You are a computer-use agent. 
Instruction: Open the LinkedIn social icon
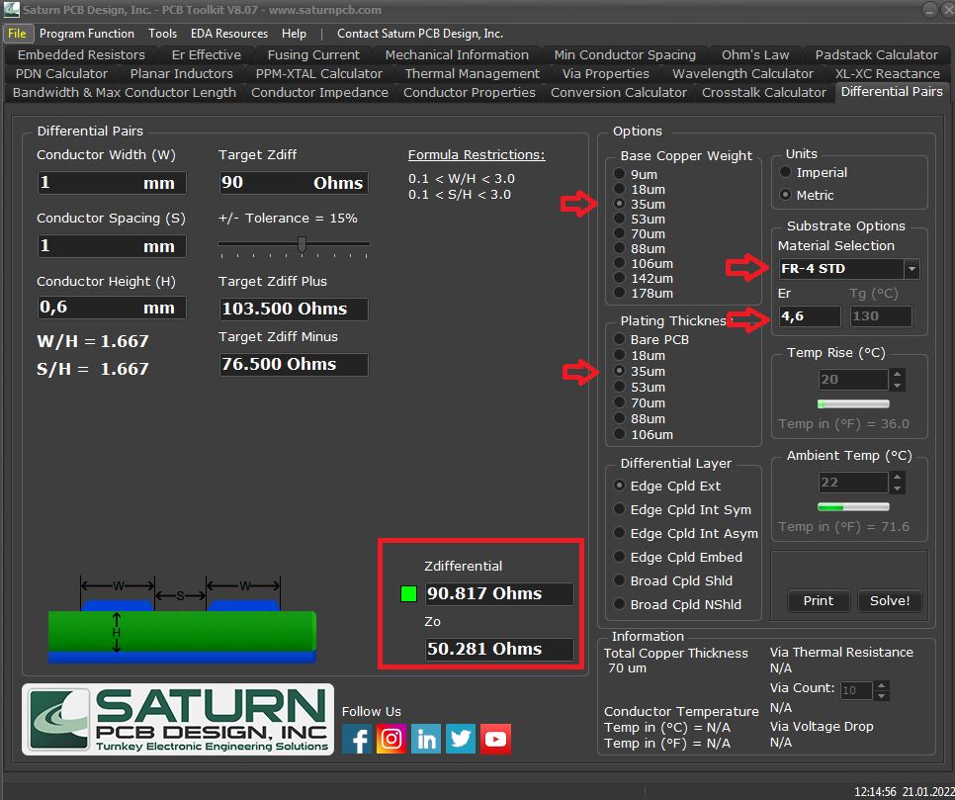pos(426,739)
